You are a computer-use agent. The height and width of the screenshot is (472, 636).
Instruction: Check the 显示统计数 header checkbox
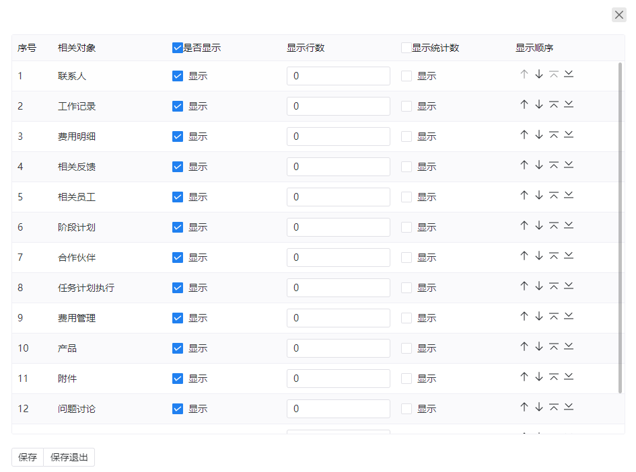coord(407,48)
